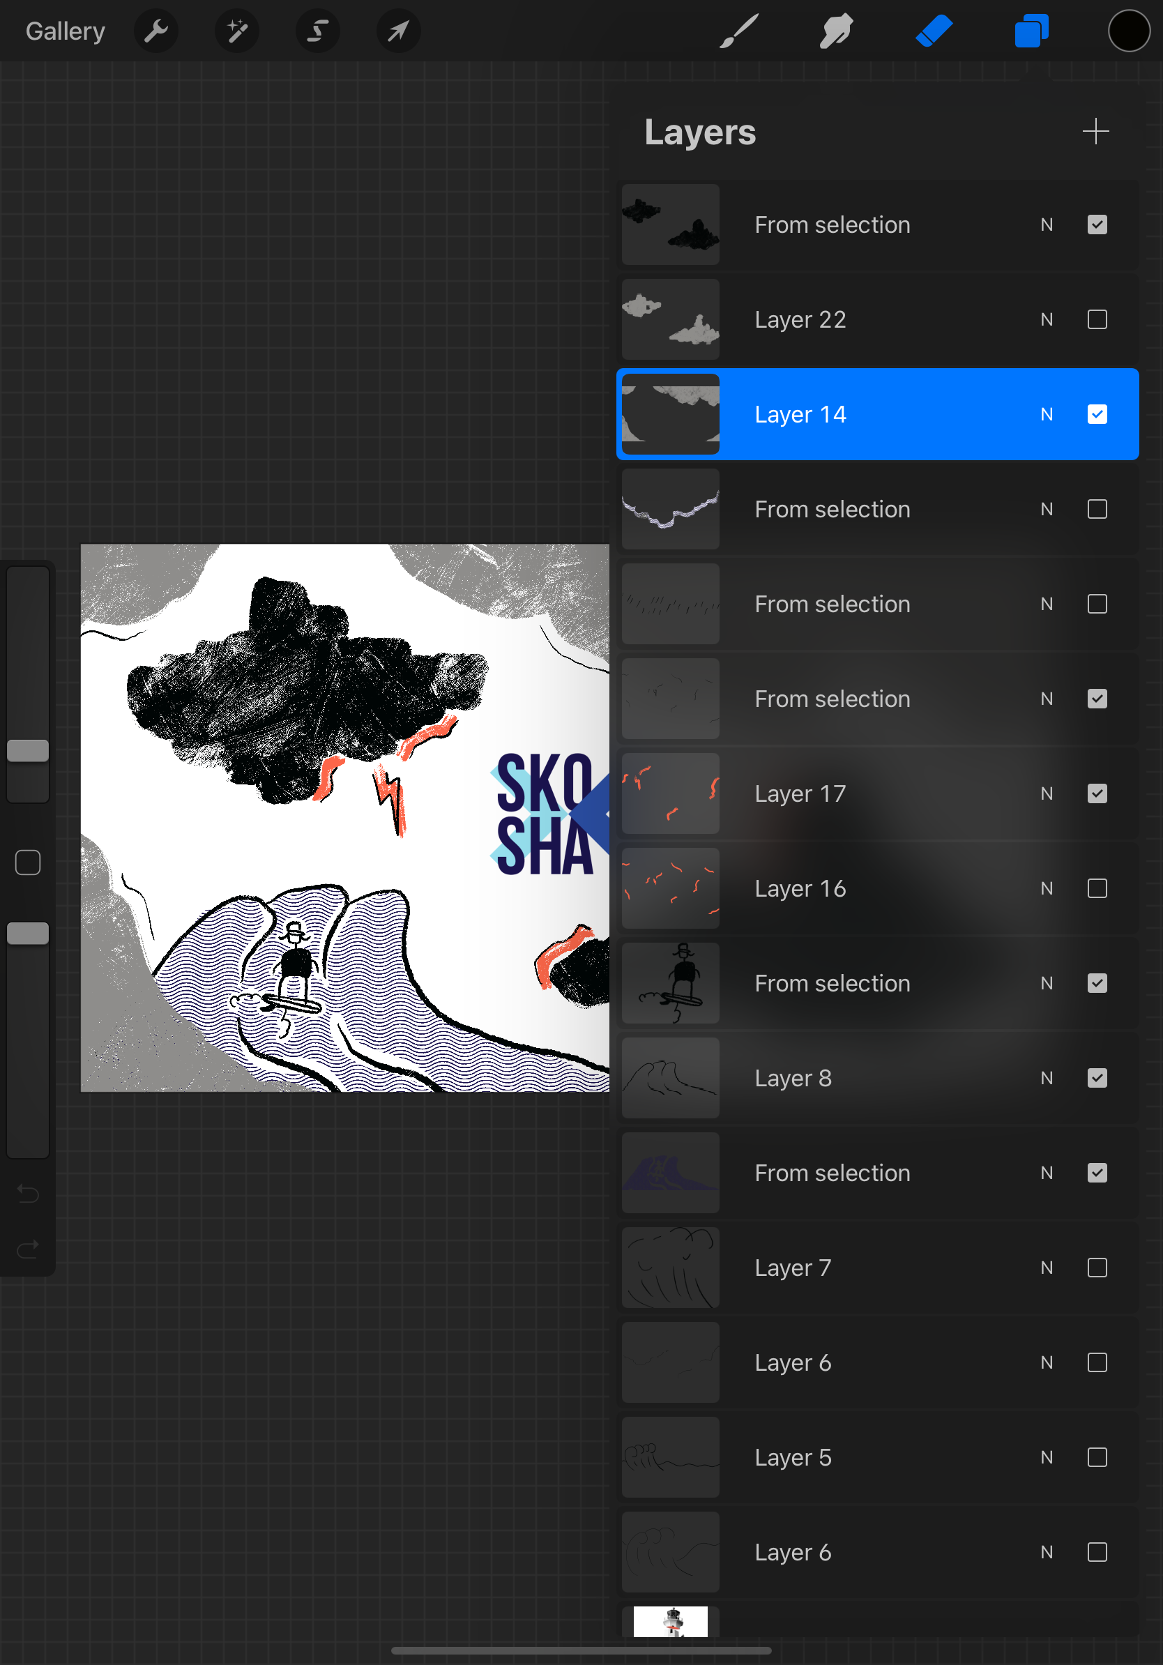This screenshot has width=1163, height=1665.
Task: Hide Layer 14
Action: pos(1097,414)
